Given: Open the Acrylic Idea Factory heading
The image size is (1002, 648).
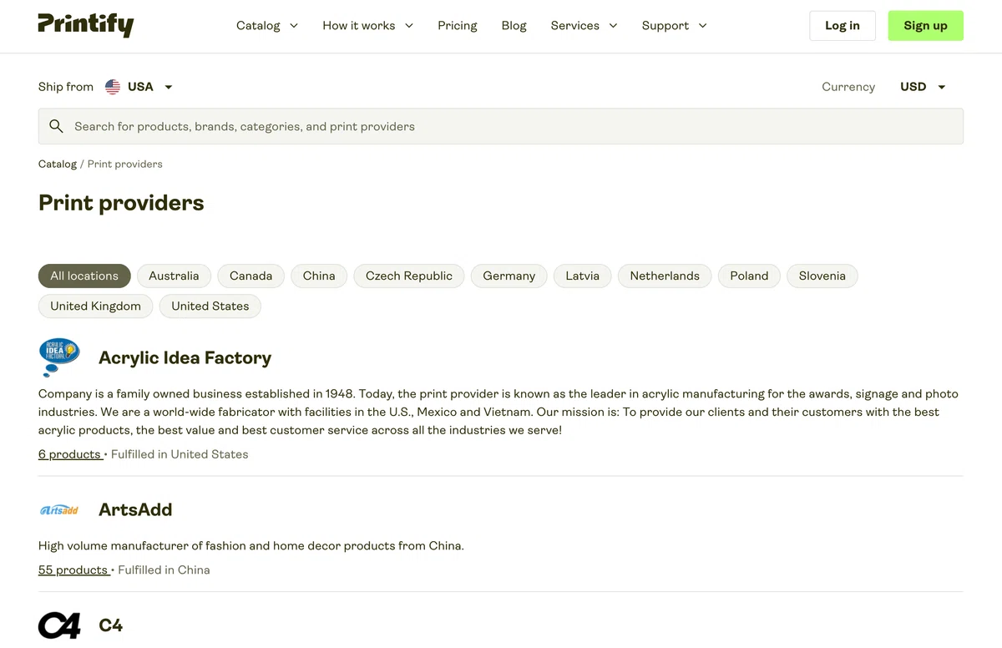Looking at the screenshot, I should [185, 358].
